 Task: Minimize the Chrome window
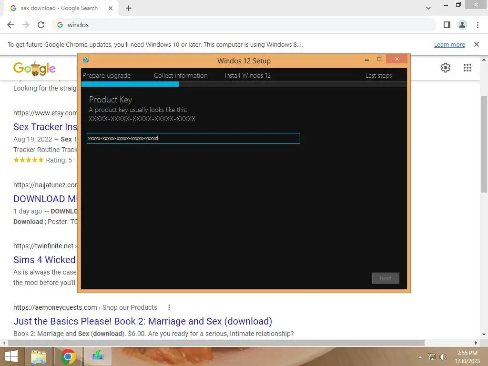[x=446, y=6]
